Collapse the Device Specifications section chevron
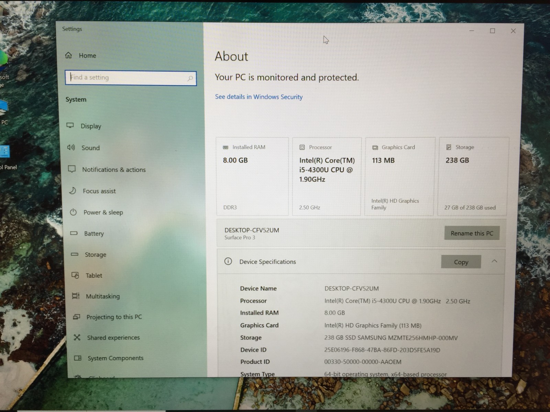Image resolution: width=550 pixels, height=412 pixels. (494, 261)
